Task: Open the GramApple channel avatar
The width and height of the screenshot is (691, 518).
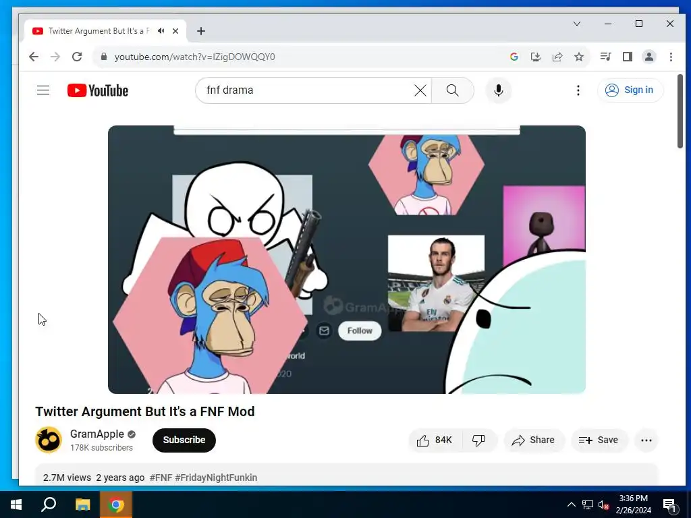Action: click(49, 440)
